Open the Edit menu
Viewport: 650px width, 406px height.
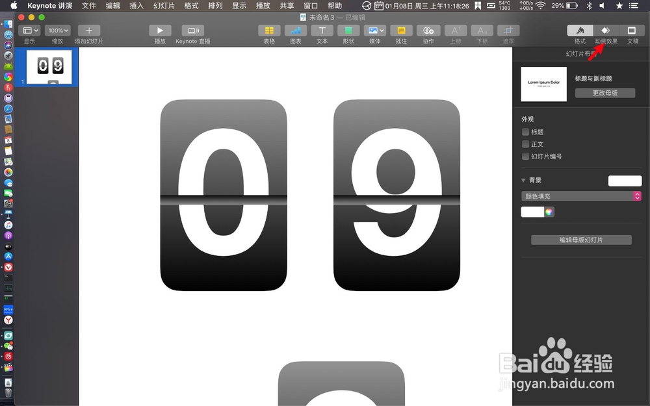[112, 5]
